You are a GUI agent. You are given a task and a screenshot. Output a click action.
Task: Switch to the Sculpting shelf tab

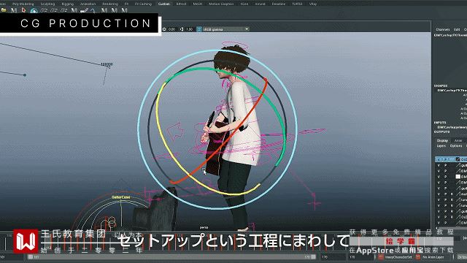coord(47,4)
